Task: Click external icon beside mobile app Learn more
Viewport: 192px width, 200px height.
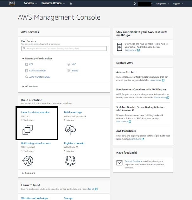Action: pyautogui.click(x=138, y=50)
